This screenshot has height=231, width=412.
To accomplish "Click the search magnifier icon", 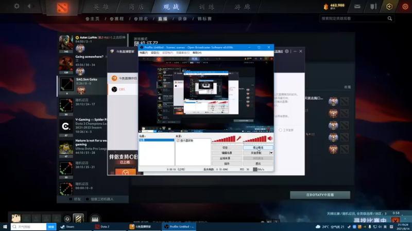I will [390, 18].
